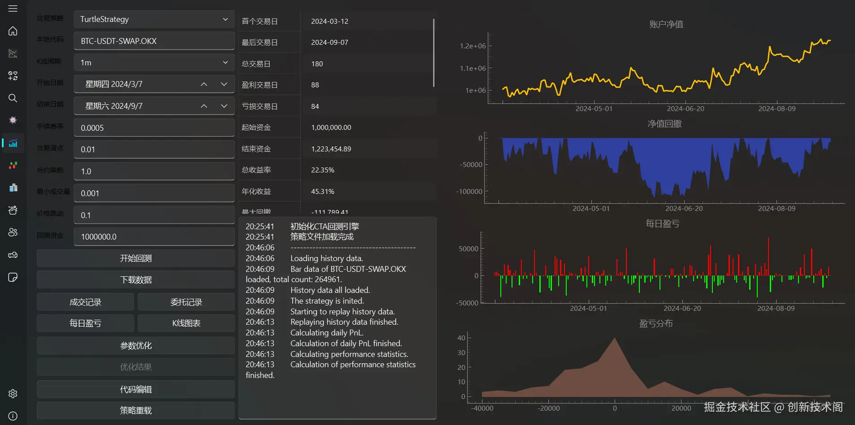Click the statistics table vertical scrollbar
This screenshot has width=855, height=425.
pos(434,53)
